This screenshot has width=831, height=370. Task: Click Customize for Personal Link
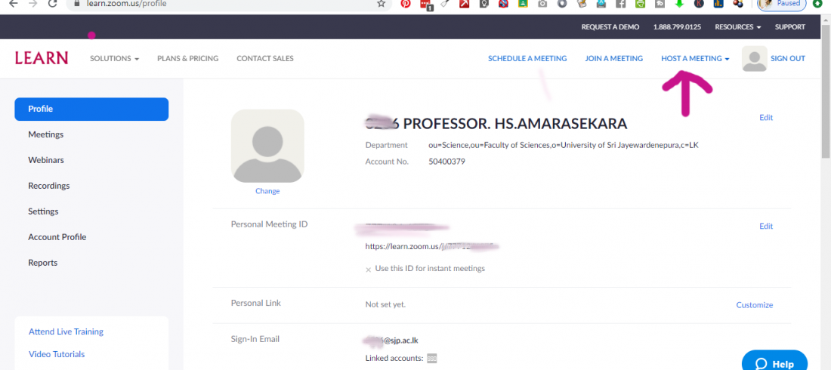click(x=754, y=305)
